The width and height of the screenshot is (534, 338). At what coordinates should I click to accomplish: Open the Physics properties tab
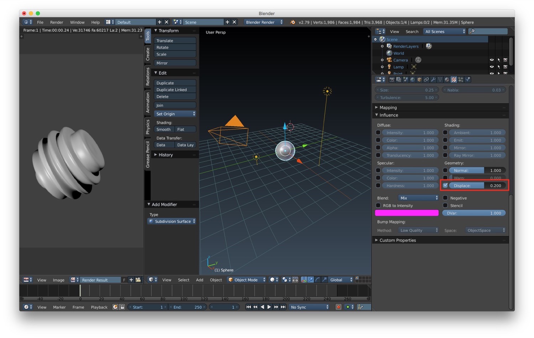(468, 80)
